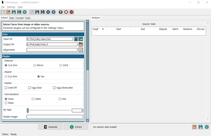Select Mtcnn detector
Screen dimensions: 211x136
38,65
